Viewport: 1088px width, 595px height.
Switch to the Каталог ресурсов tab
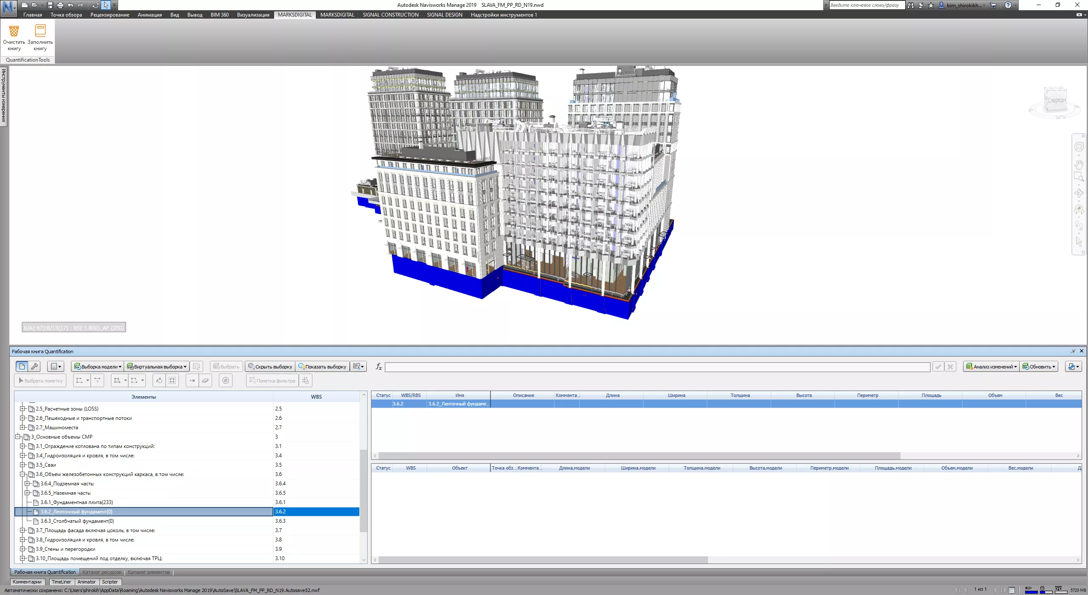[x=102, y=572]
